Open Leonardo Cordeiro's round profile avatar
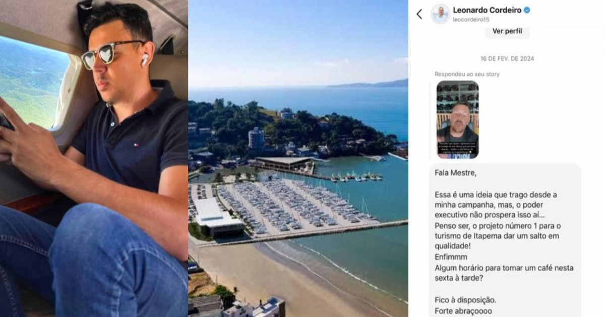The height and width of the screenshot is (317, 605). (x=440, y=14)
